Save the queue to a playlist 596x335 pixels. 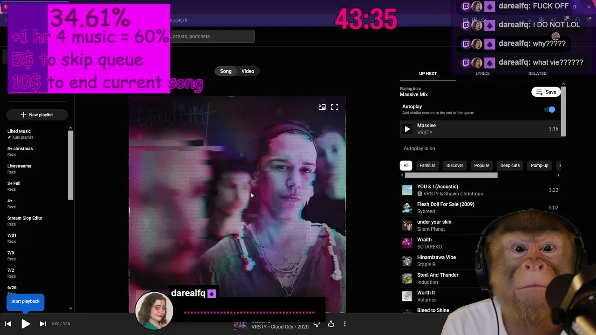(546, 92)
